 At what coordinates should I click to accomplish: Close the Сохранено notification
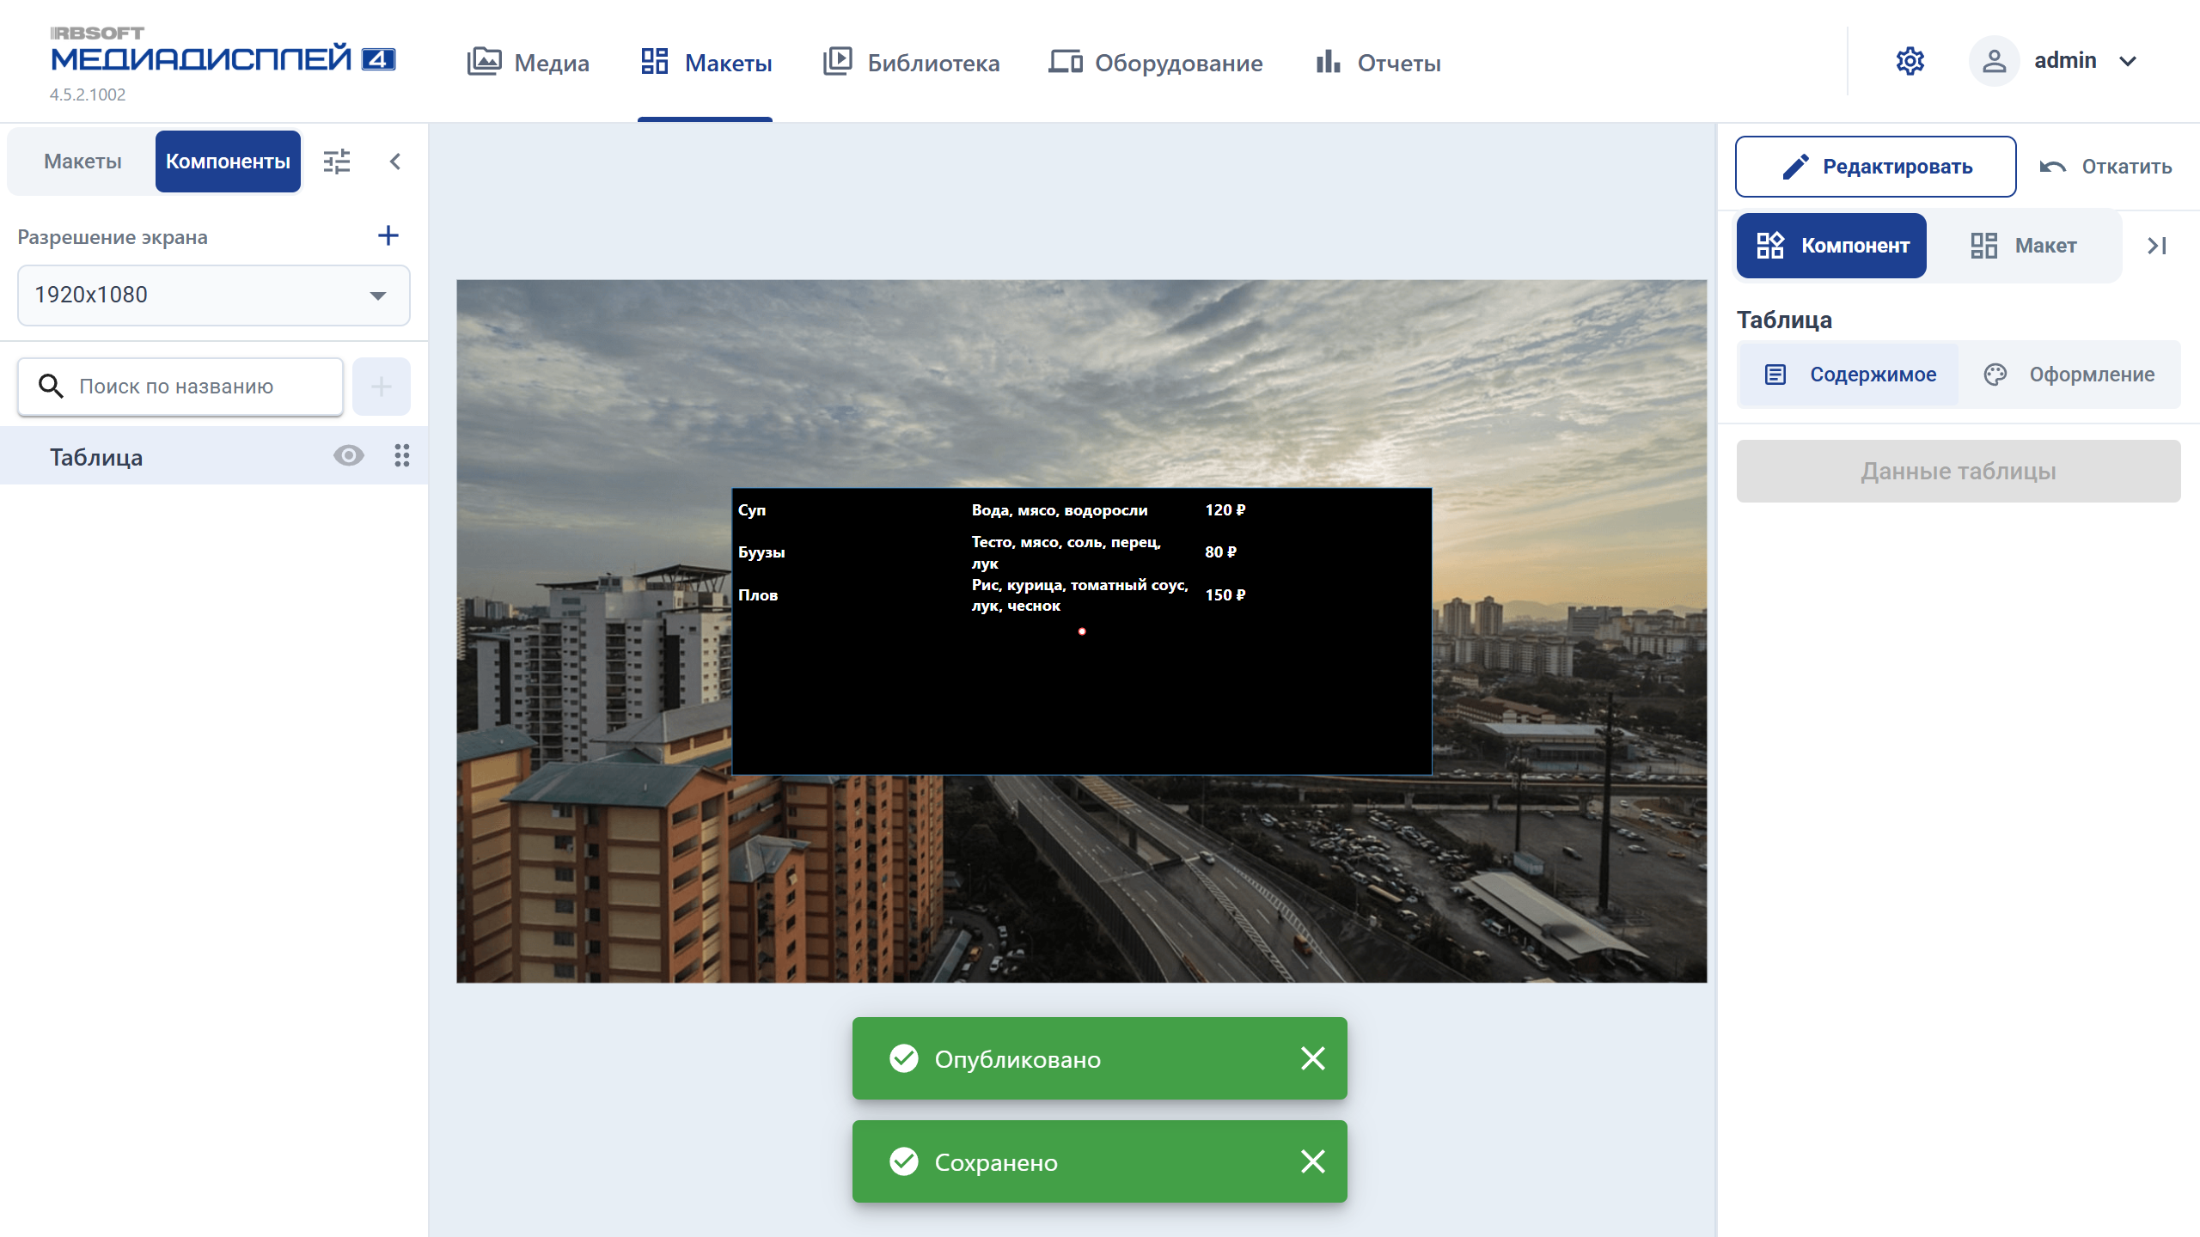[1313, 1161]
